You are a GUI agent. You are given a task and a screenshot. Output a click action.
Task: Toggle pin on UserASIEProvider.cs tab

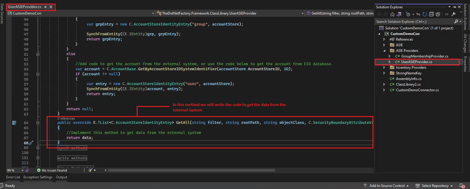(45, 7)
